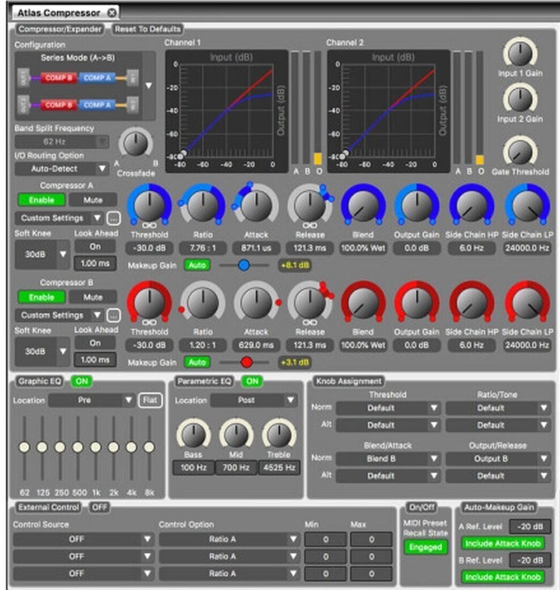Viewport: 560px width, 590px height.
Task: Click Compressor A Output Gain knob
Action: (417, 204)
